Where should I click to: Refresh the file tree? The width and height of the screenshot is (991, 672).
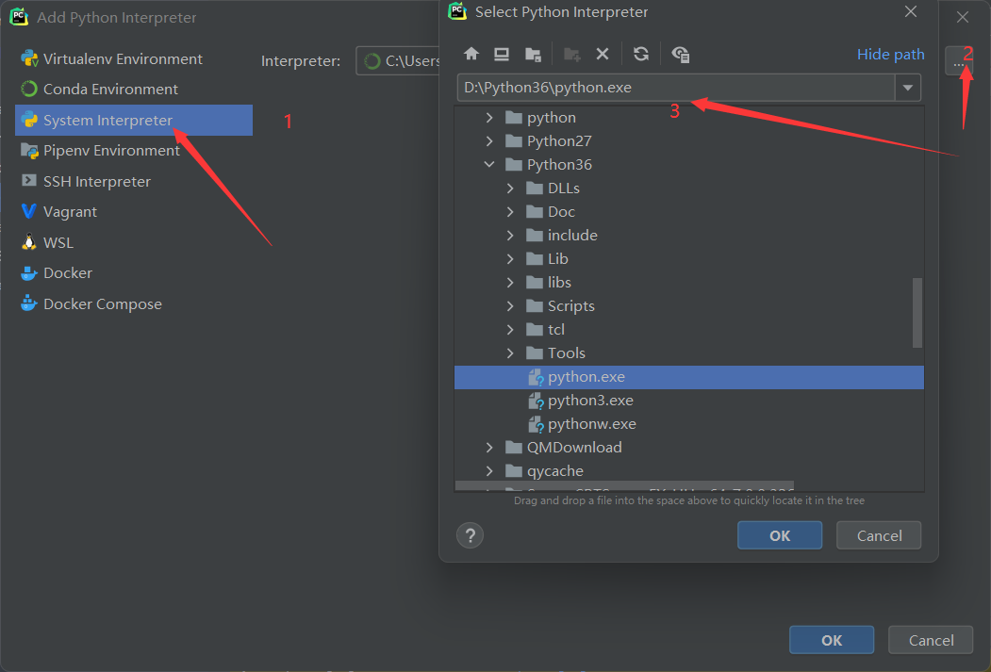641,55
